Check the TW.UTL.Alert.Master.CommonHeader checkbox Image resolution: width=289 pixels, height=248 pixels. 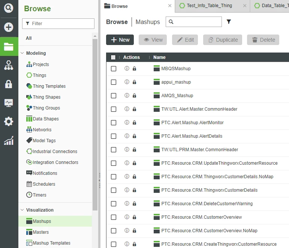[x=114, y=109]
